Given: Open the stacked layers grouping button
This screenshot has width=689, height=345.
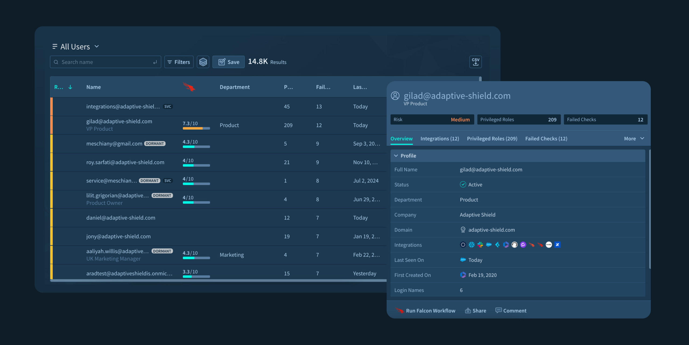Looking at the screenshot, I should coord(203,62).
